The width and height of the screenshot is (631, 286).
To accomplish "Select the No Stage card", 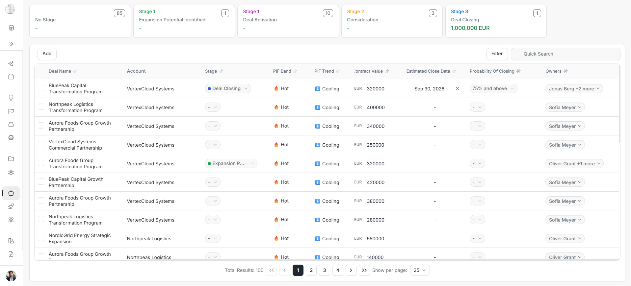I will click(80, 21).
